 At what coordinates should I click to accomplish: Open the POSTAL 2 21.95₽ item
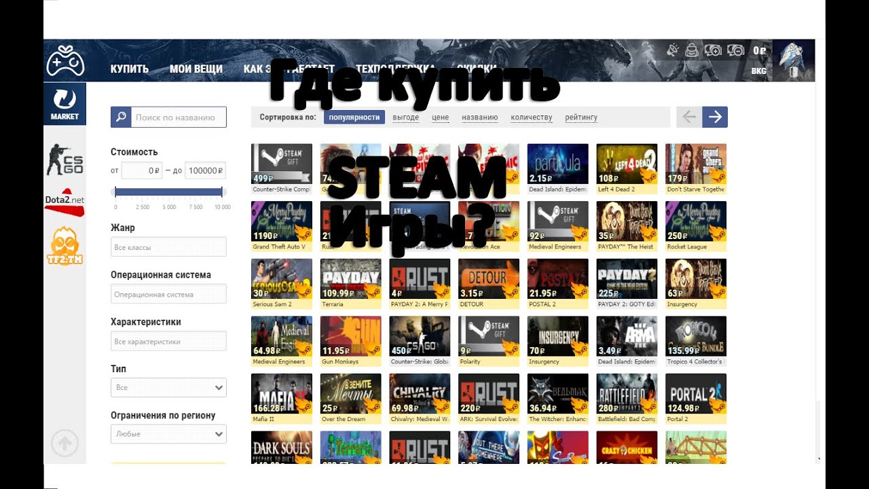(557, 284)
